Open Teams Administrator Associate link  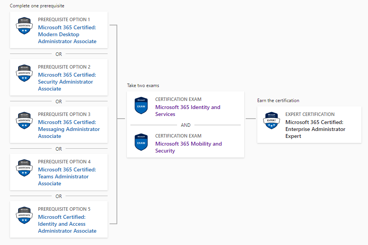pos(67,176)
